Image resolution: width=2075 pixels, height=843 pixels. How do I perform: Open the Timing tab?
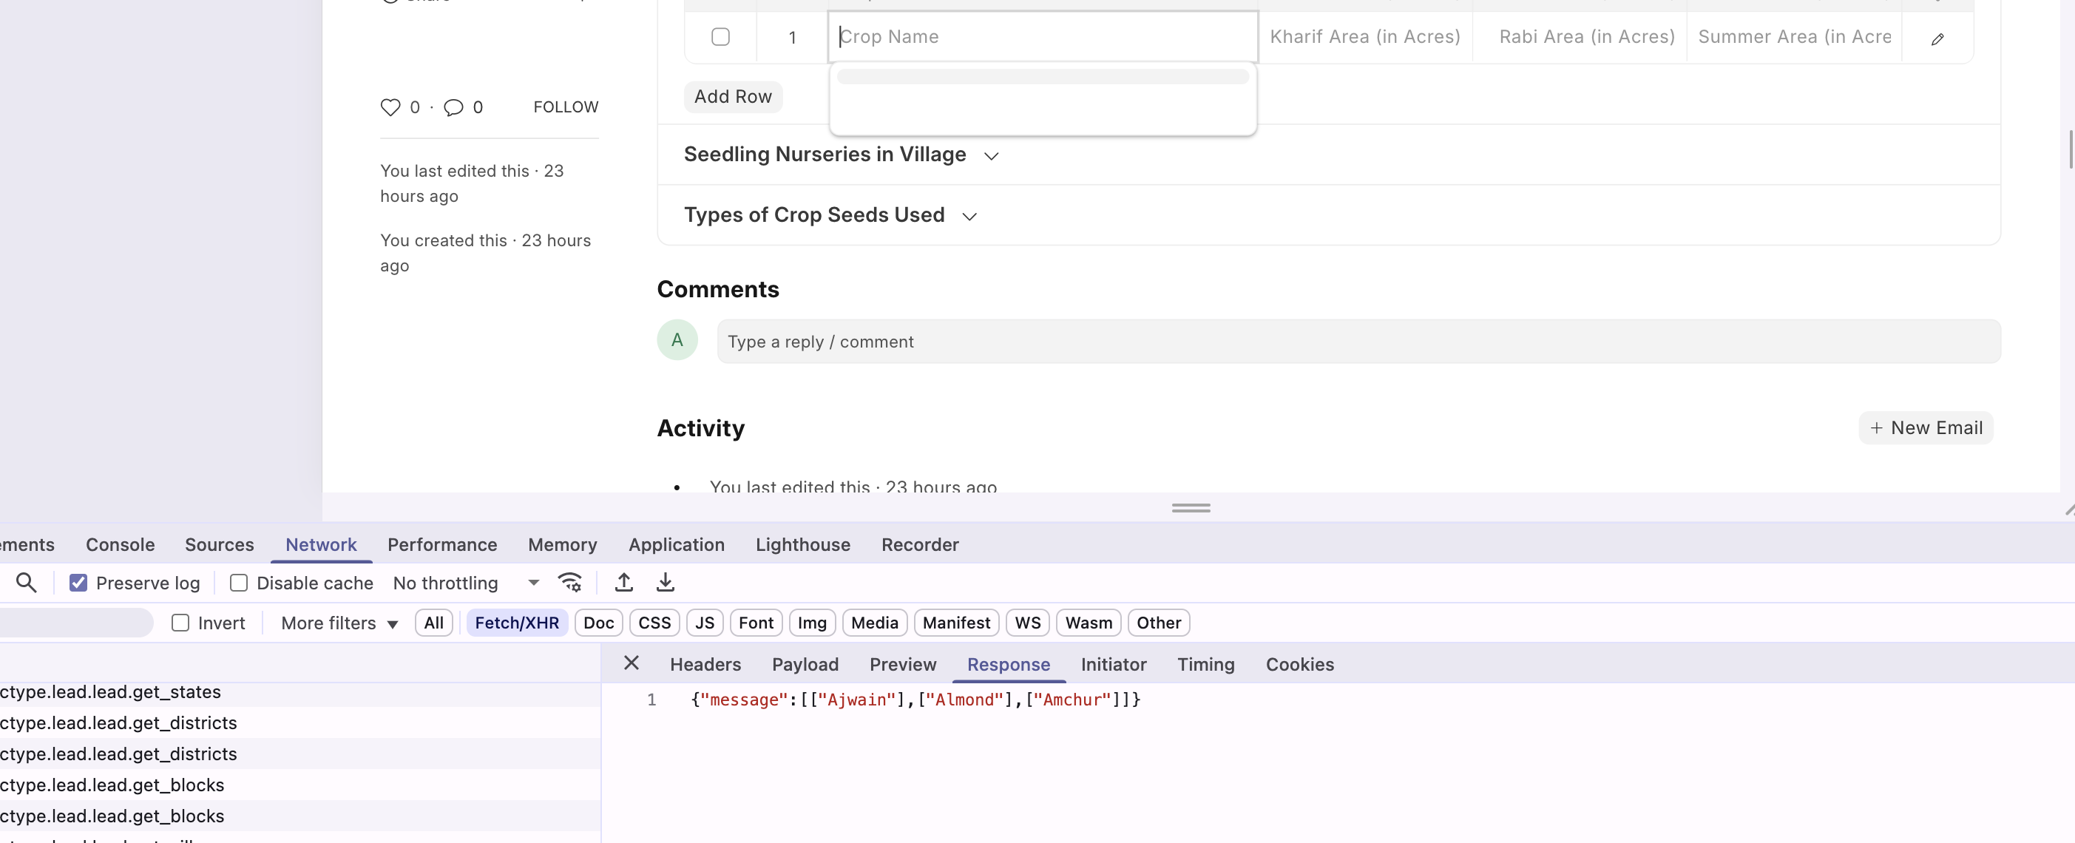point(1205,664)
